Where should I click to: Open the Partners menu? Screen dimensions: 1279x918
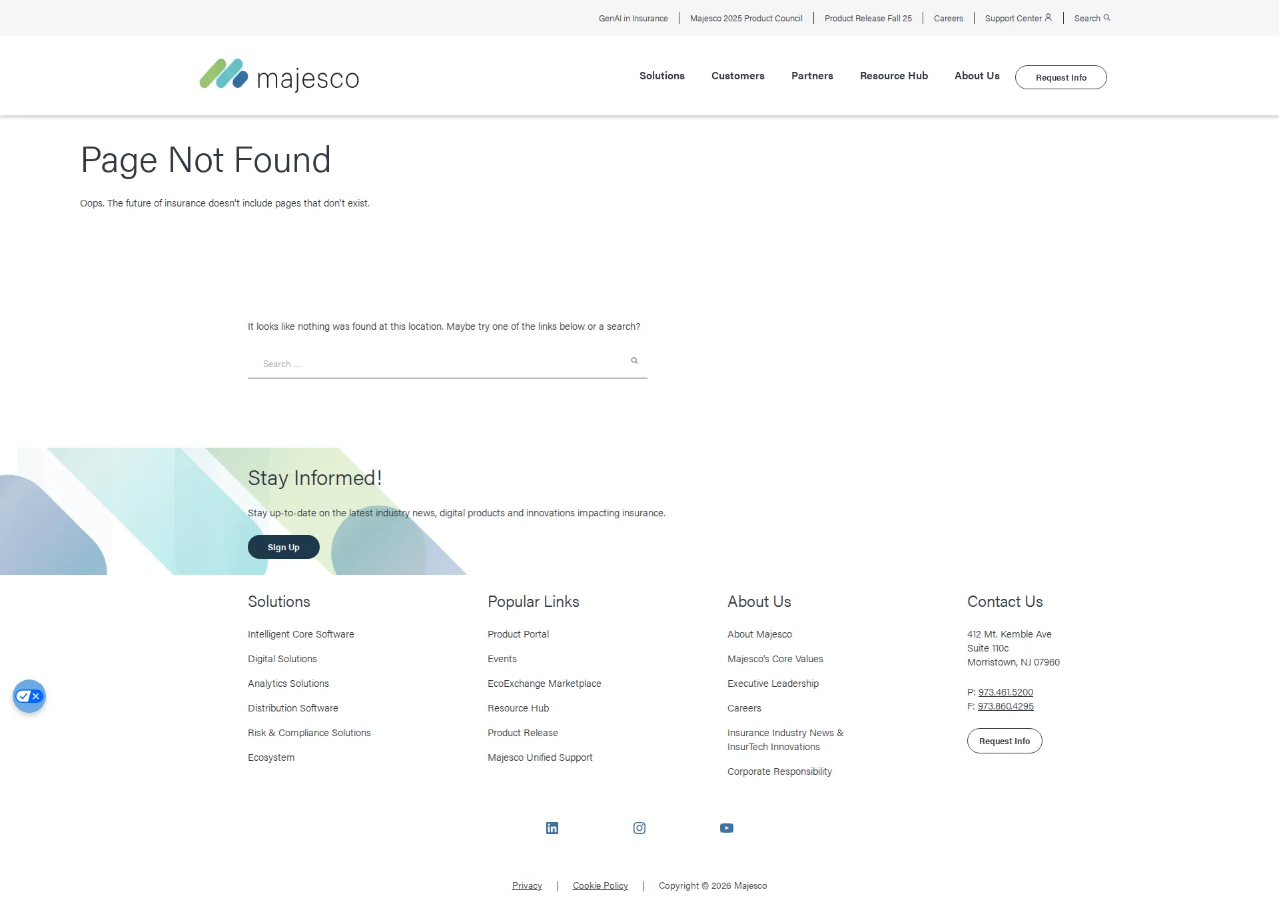(812, 76)
